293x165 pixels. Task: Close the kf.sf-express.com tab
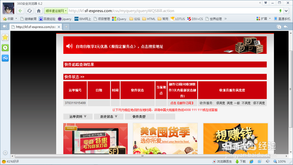tap(59, 27)
